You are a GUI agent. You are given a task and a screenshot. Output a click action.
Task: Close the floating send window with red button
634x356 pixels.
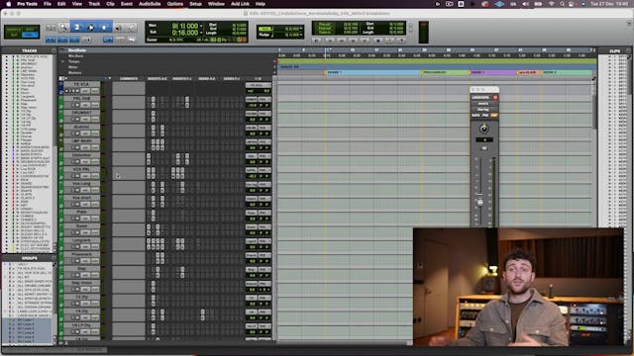(495, 98)
